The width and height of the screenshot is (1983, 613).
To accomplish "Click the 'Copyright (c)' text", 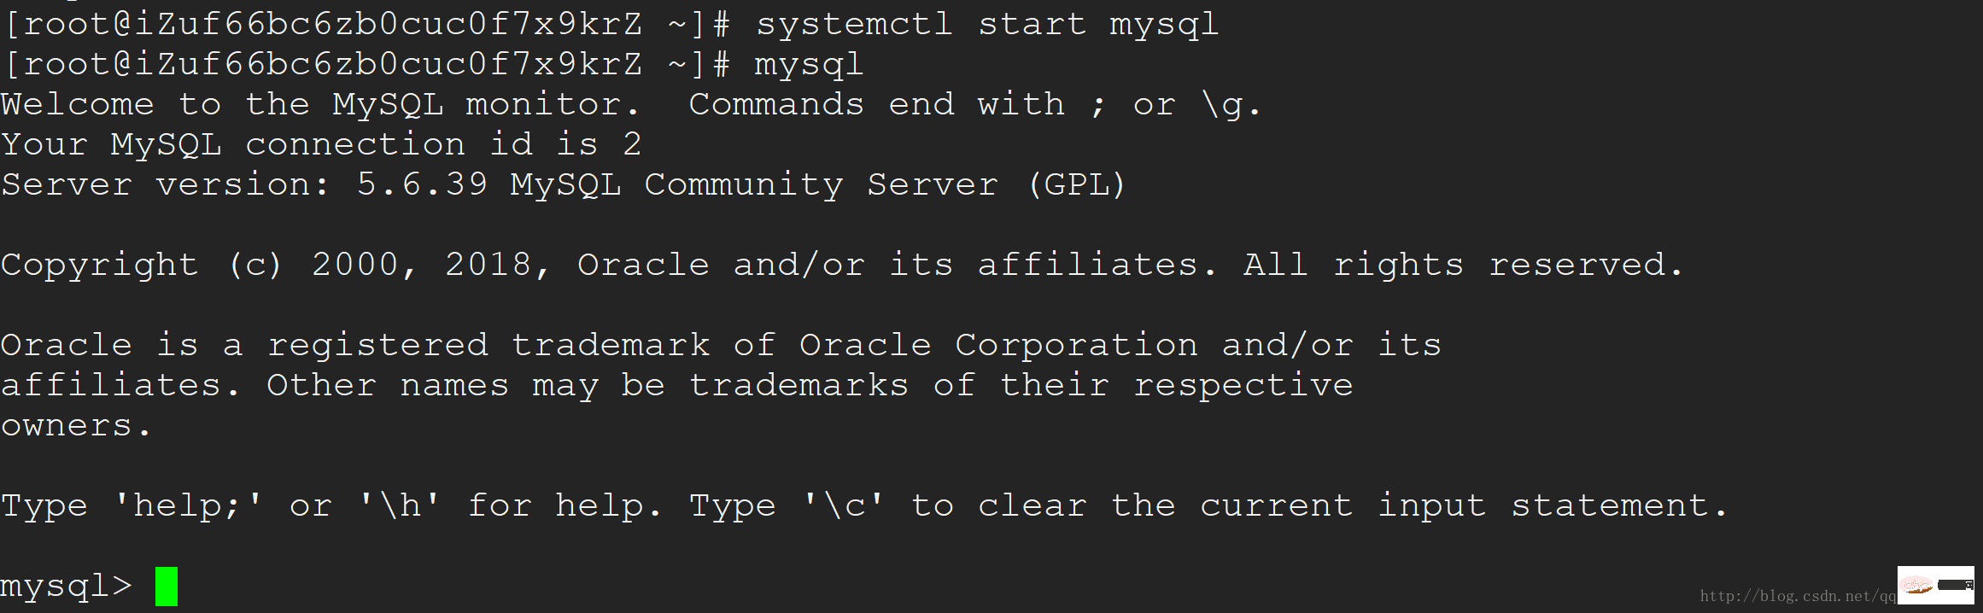I will click(x=142, y=265).
